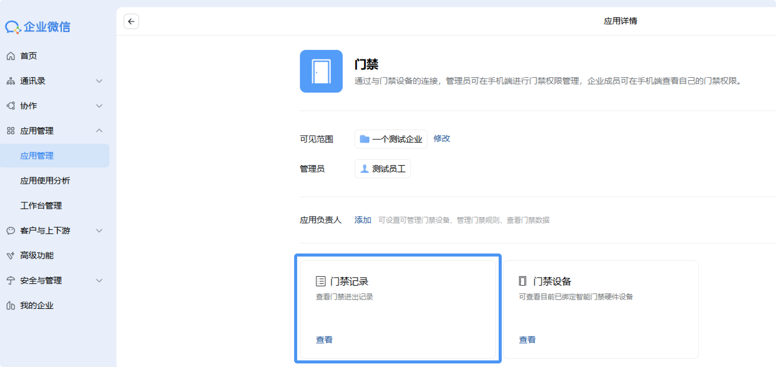Click the 通讯录 organization icon
776x367 pixels.
pyautogui.click(x=10, y=81)
